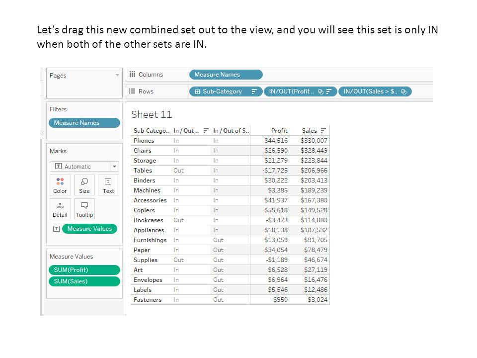Screen dimensions: 477x358
Task: Select the Measure Values marks pill
Action: (x=89, y=229)
